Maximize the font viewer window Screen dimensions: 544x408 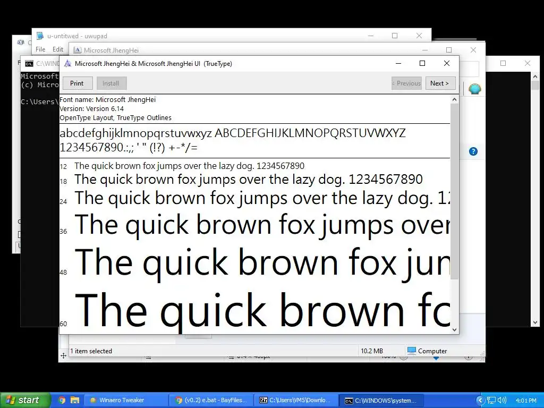tap(422, 63)
